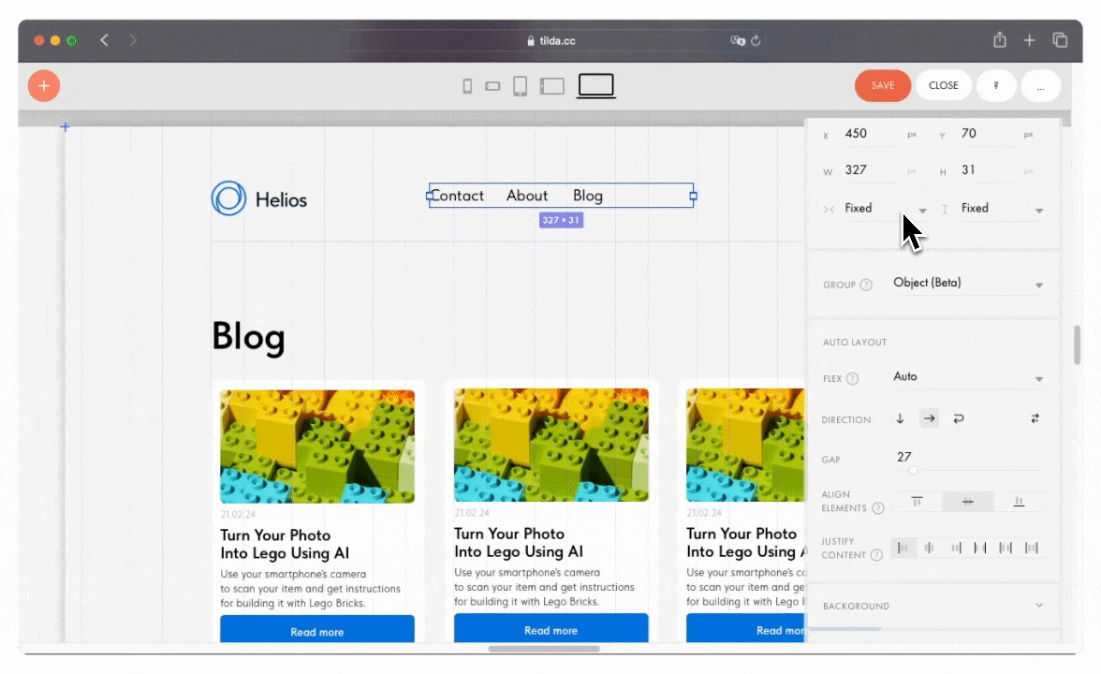Select the About menu item on canvas
The height and width of the screenshot is (674, 1101).
point(527,196)
